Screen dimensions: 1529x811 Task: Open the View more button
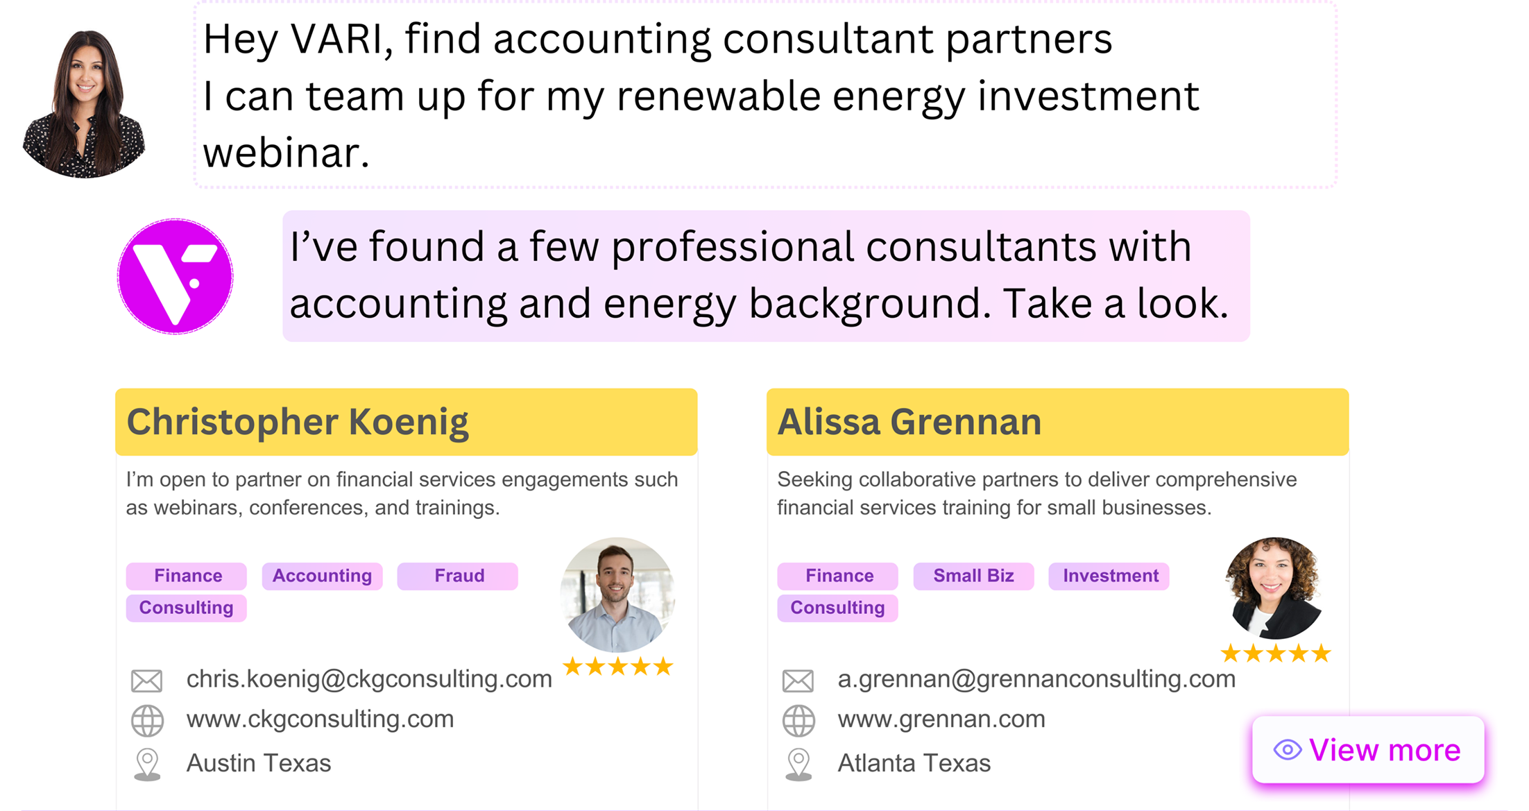(x=1368, y=750)
